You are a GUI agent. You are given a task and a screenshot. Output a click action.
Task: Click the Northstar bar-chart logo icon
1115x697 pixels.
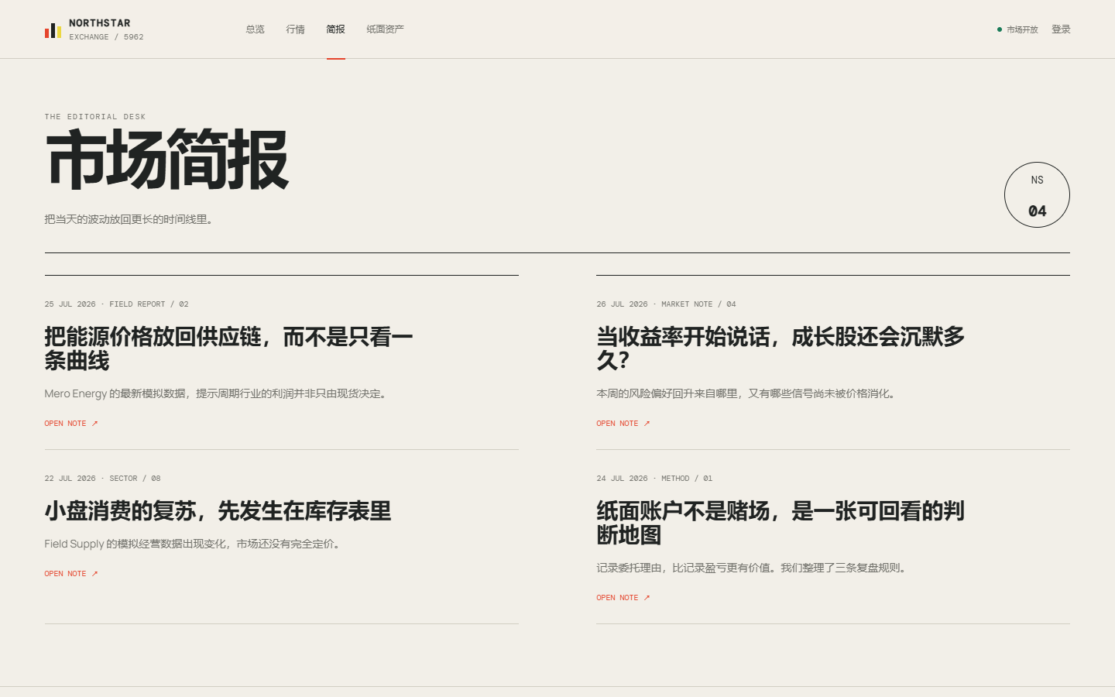(x=53, y=30)
